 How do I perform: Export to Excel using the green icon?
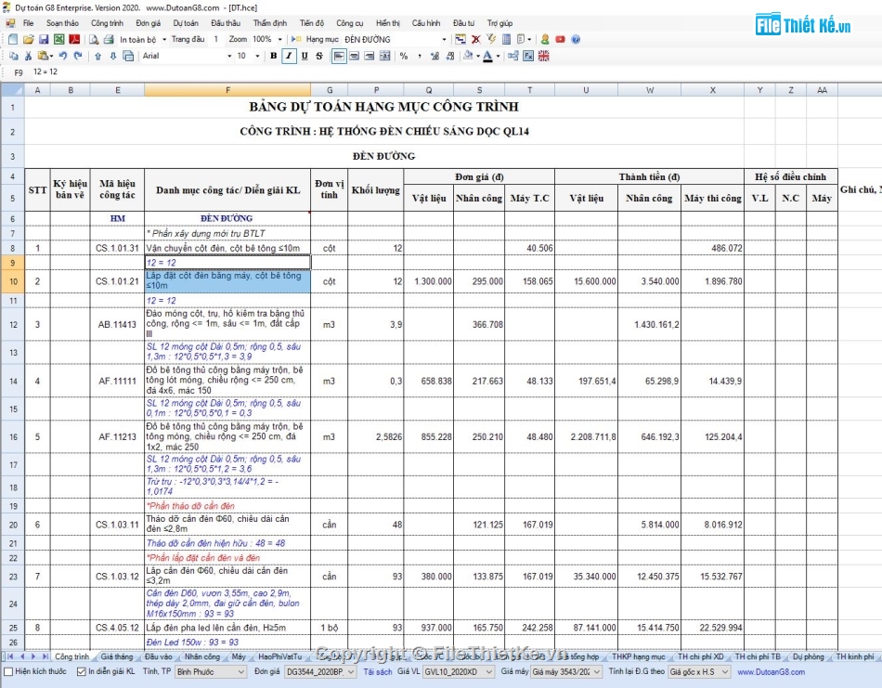point(58,39)
